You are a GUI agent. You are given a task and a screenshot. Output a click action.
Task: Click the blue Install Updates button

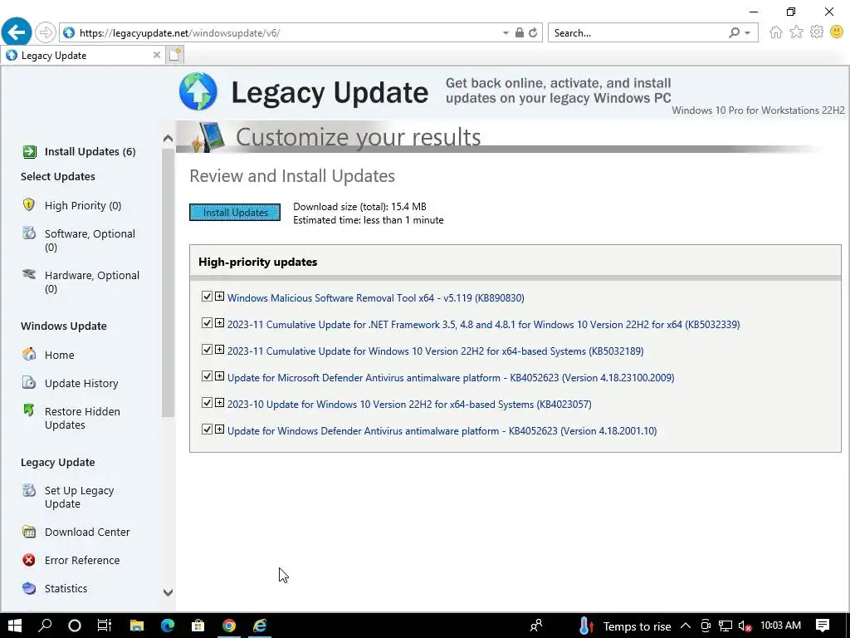pyautogui.click(x=235, y=212)
